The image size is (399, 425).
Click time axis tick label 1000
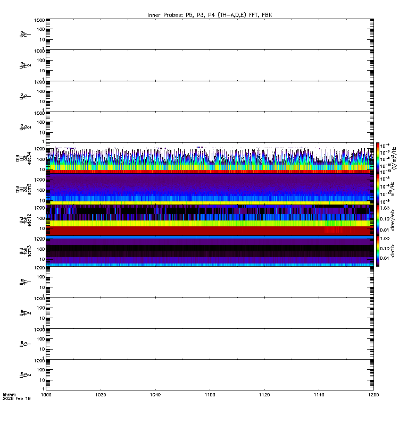click(x=46, y=395)
